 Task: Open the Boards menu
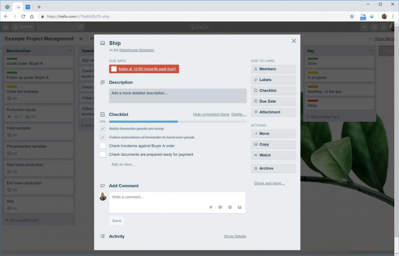[x=23, y=27]
